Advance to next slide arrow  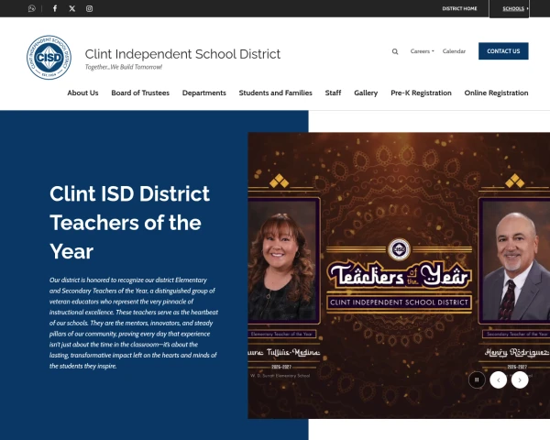coord(520,379)
